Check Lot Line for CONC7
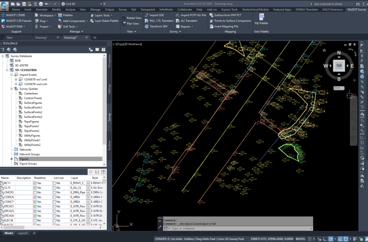Screen dimensions: 368x242 [x=55, y=202]
